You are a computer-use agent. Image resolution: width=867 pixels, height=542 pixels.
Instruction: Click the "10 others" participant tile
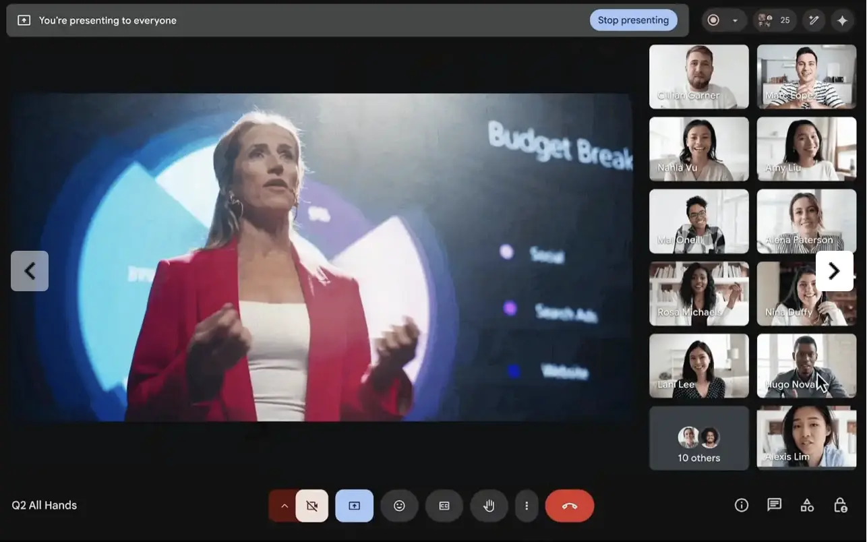(698, 438)
